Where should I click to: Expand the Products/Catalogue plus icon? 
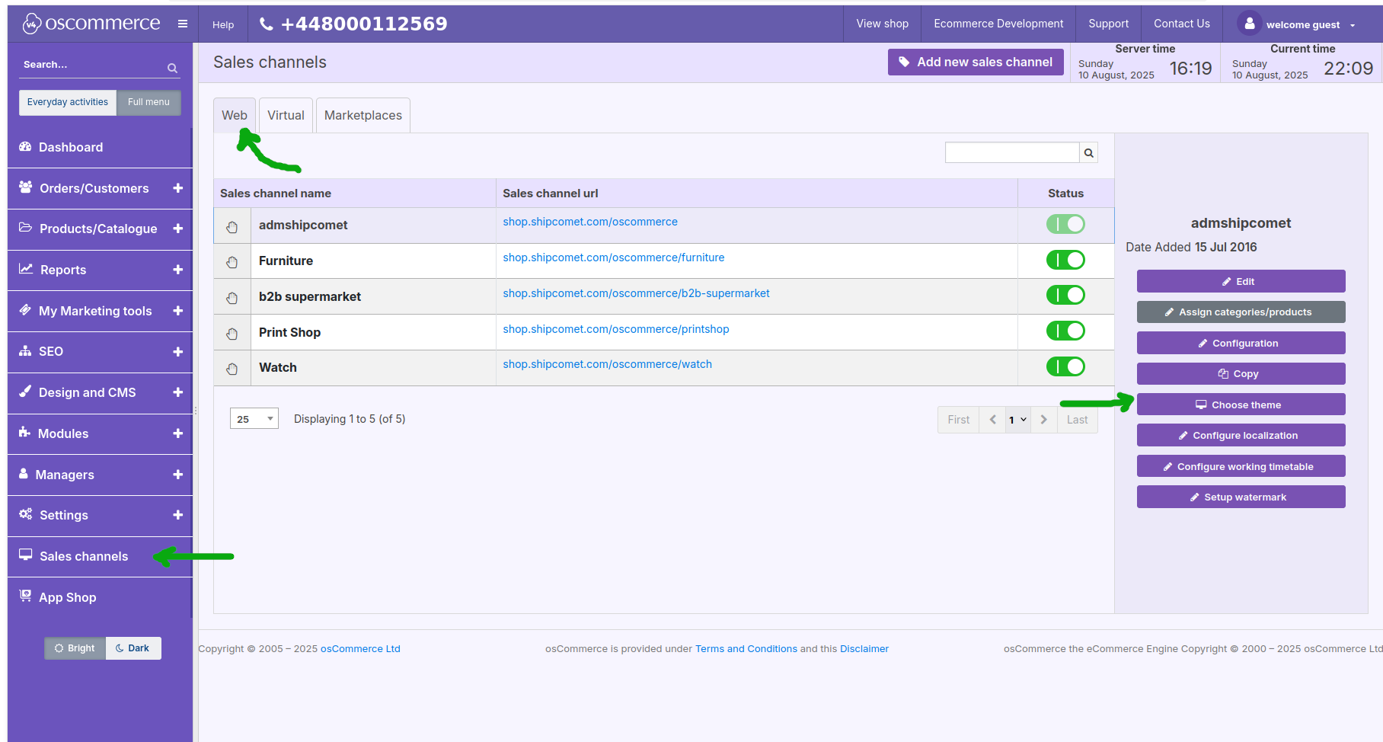177,229
